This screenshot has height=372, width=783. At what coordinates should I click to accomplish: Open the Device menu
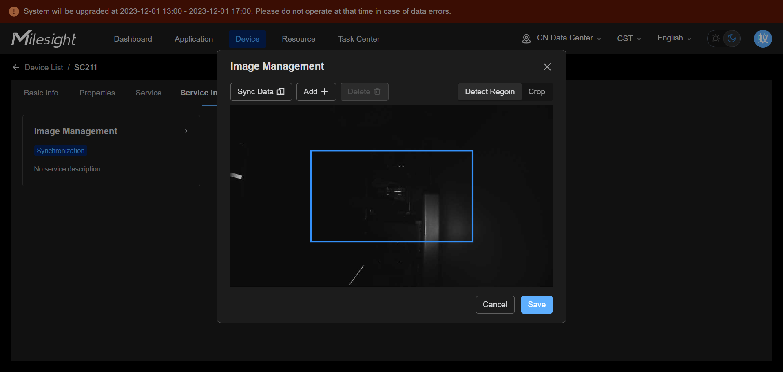[248, 39]
